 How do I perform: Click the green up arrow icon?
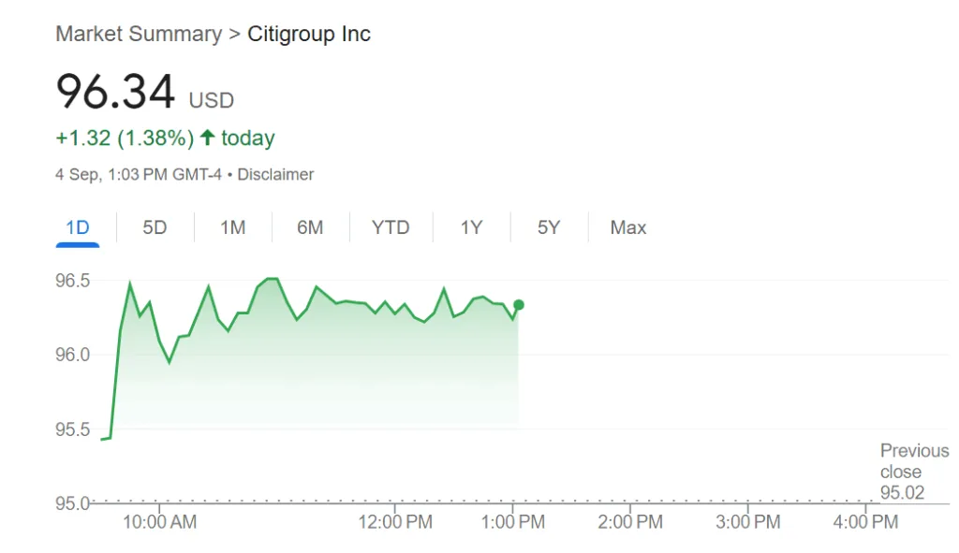tap(207, 138)
